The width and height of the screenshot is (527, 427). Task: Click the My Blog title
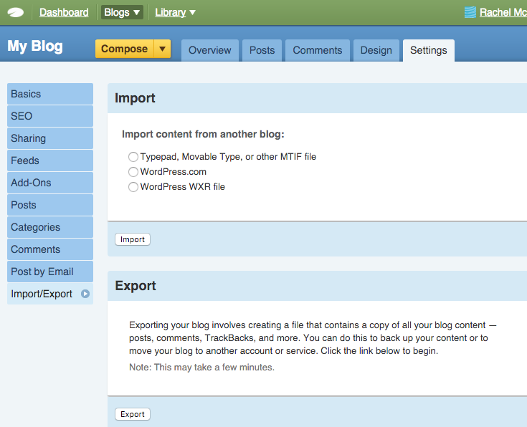pyautogui.click(x=35, y=47)
